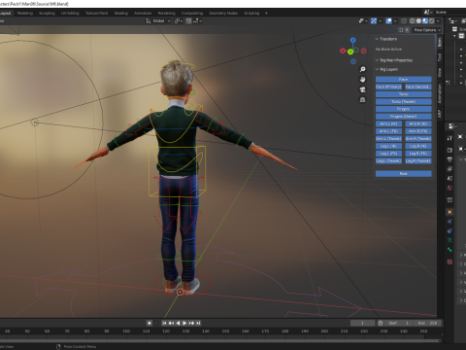The image size is (466, 350).
Task: Open the Render properties tab icon
Action: tap(449, 150)
